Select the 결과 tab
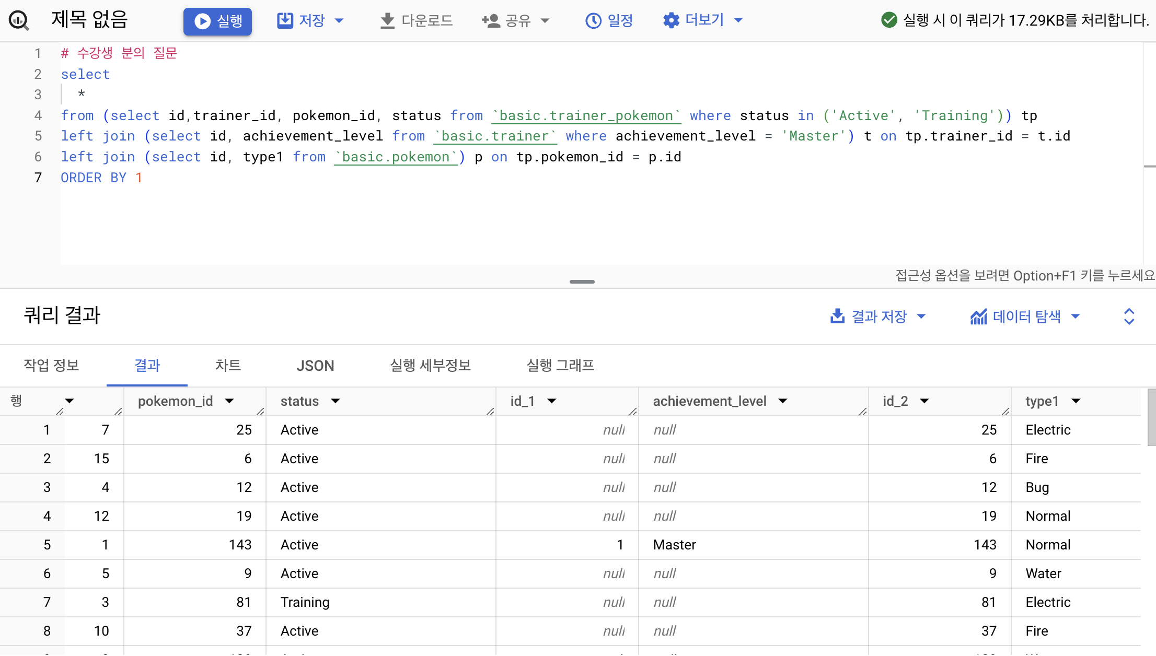1156x656 pixels. click(x=147, y=365)
